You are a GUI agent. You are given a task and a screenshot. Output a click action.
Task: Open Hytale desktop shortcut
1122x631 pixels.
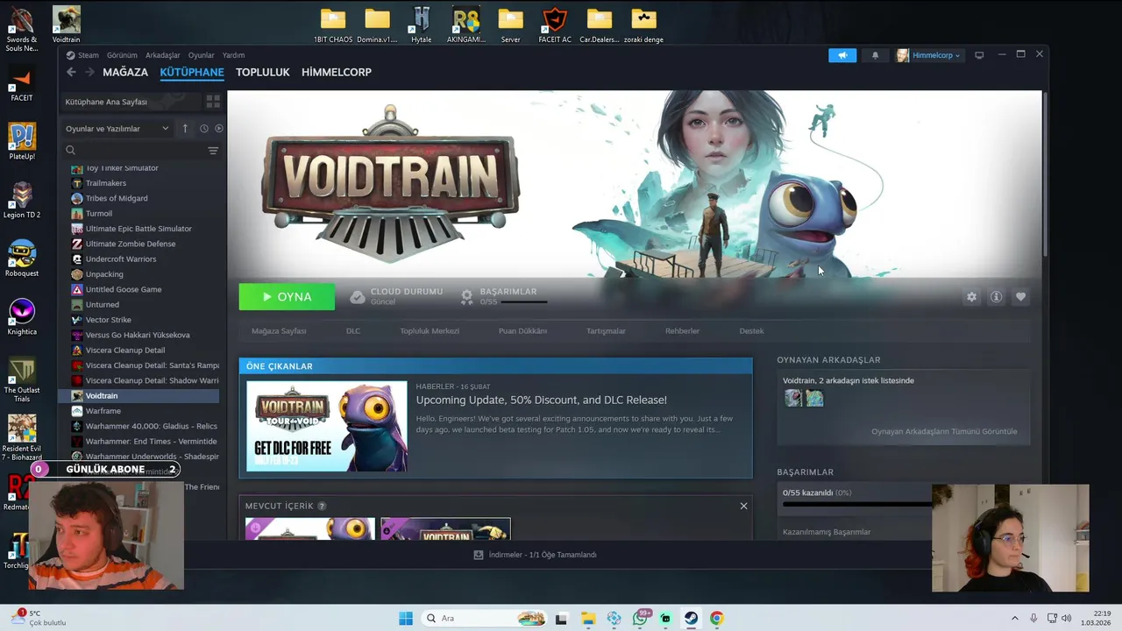[x=422, y=25]
